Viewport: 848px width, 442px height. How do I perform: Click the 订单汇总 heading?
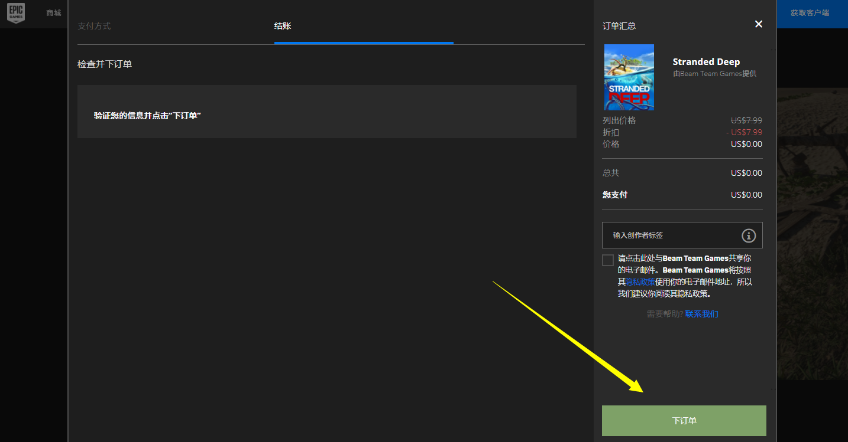[619, 26]
